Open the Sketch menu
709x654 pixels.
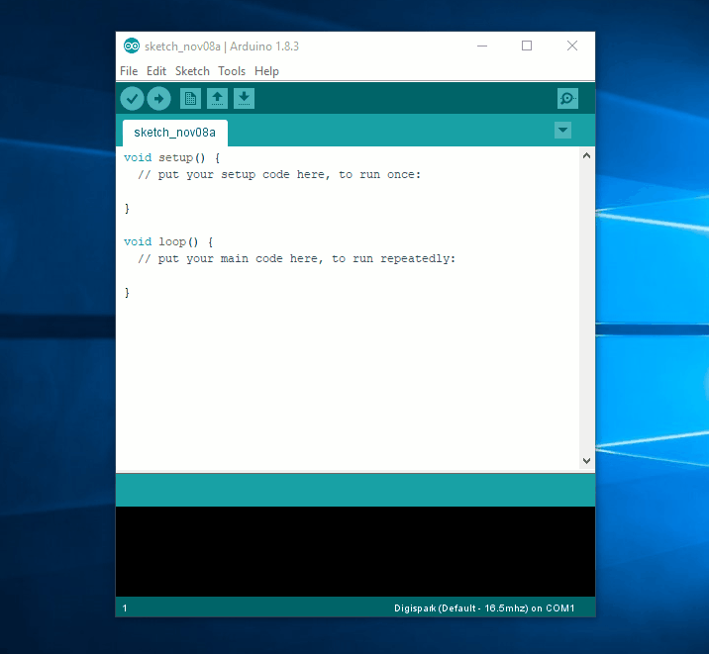point(192,71)
